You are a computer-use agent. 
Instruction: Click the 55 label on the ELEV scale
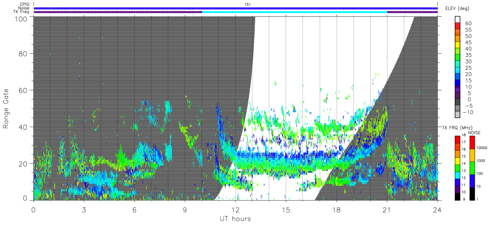[468, 30]
